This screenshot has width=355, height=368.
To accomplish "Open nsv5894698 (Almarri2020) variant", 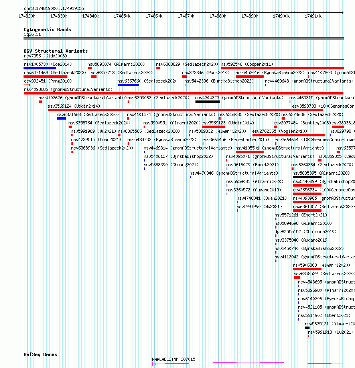I will (303, 223).
